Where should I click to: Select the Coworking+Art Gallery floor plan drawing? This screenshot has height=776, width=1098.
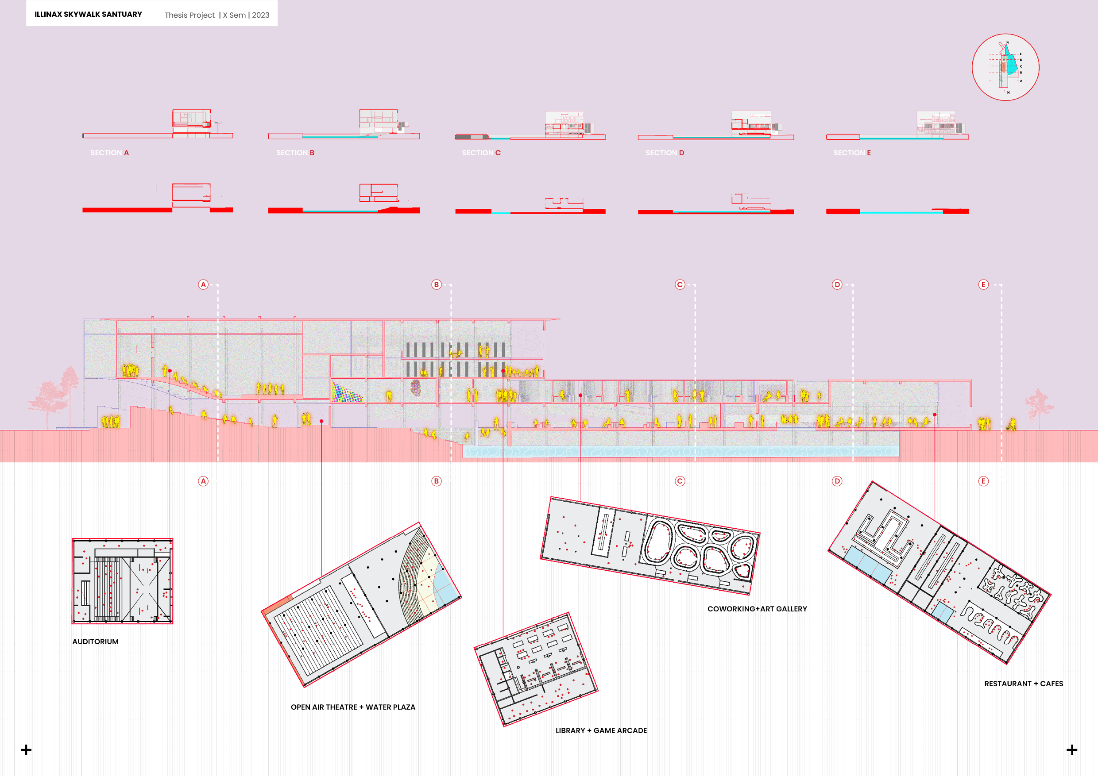[x=650, y=546]
